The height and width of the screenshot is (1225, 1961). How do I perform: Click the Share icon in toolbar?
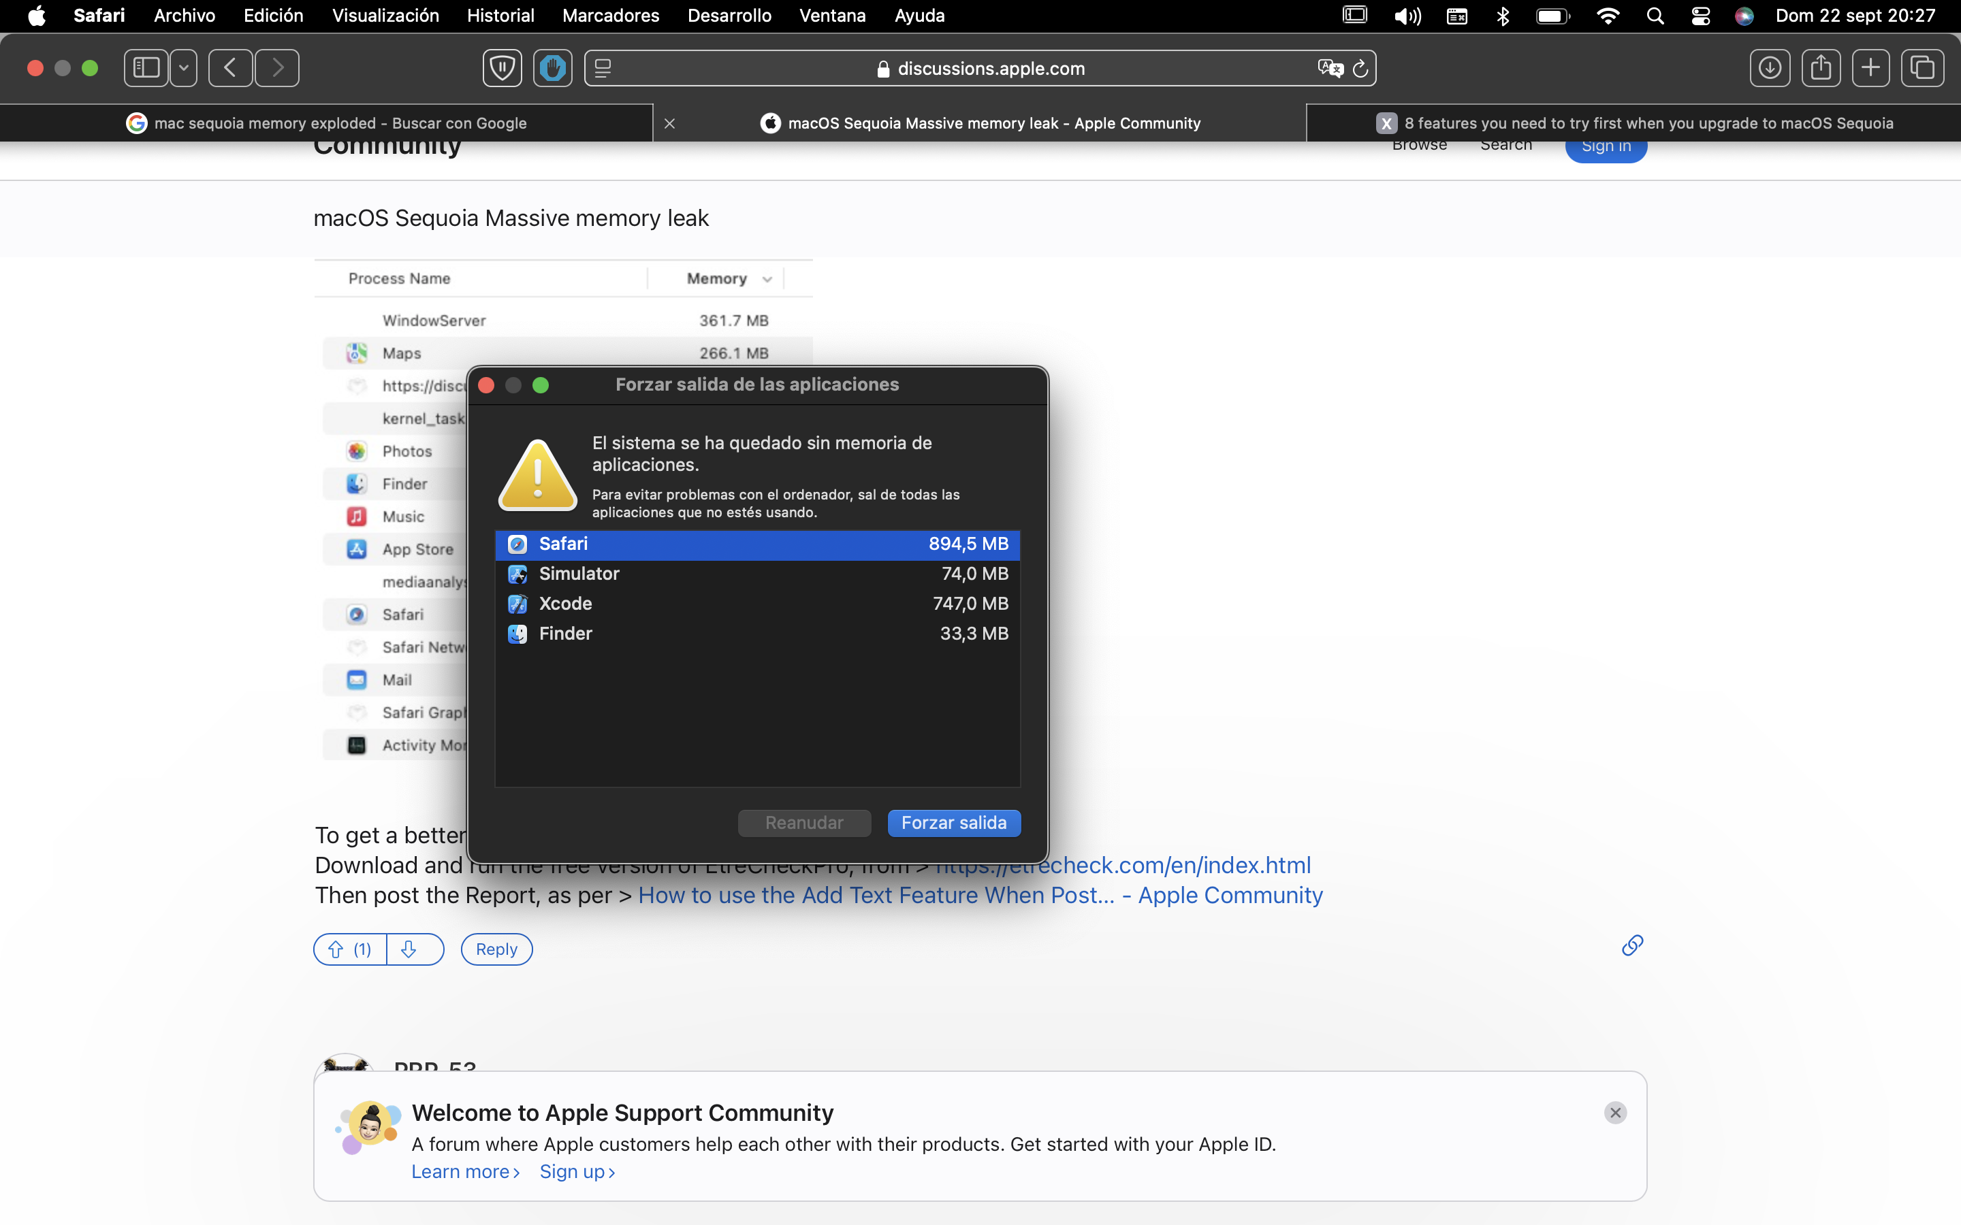1821,68
